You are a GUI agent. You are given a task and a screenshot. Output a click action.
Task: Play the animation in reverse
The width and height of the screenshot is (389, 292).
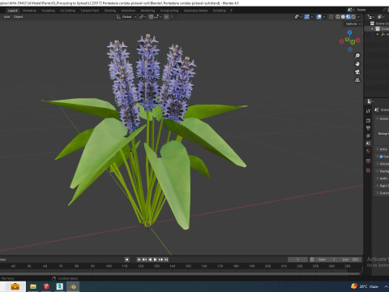tap(150, 260)
